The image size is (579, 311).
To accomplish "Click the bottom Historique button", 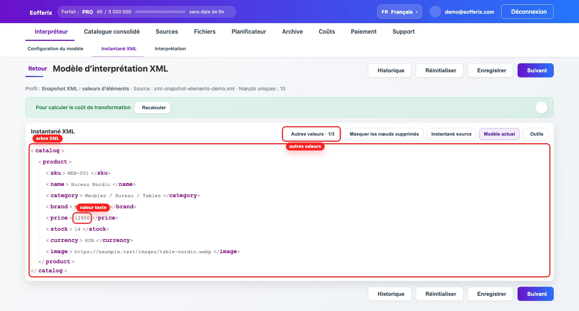I will pyautogui.click(x=390, y=294).
